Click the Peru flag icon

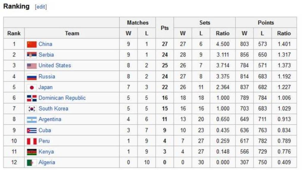(x=31, y=141)
